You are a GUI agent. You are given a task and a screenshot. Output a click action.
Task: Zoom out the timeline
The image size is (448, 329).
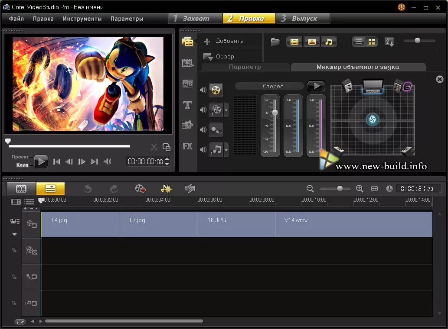pos(310,188)
